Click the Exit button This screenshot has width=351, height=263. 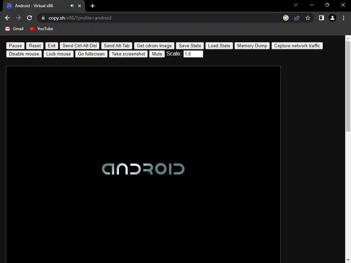[52, 46]
